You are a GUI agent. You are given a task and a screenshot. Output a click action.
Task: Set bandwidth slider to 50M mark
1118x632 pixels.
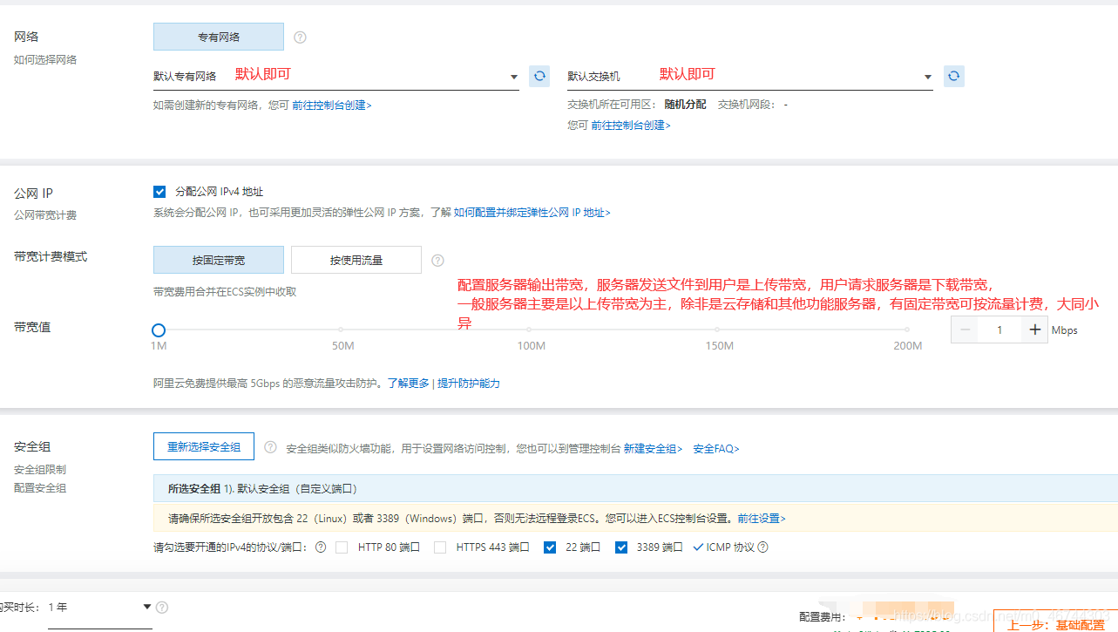pyautogui.click(x=342, y=330)
